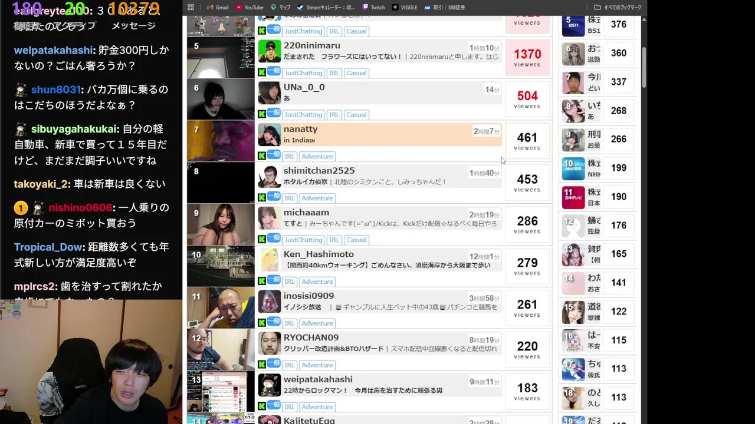
Task: Open the weipatakahashi channel link
Action: (x=318, y=380)
